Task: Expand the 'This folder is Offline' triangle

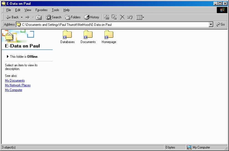Action: 7,56
